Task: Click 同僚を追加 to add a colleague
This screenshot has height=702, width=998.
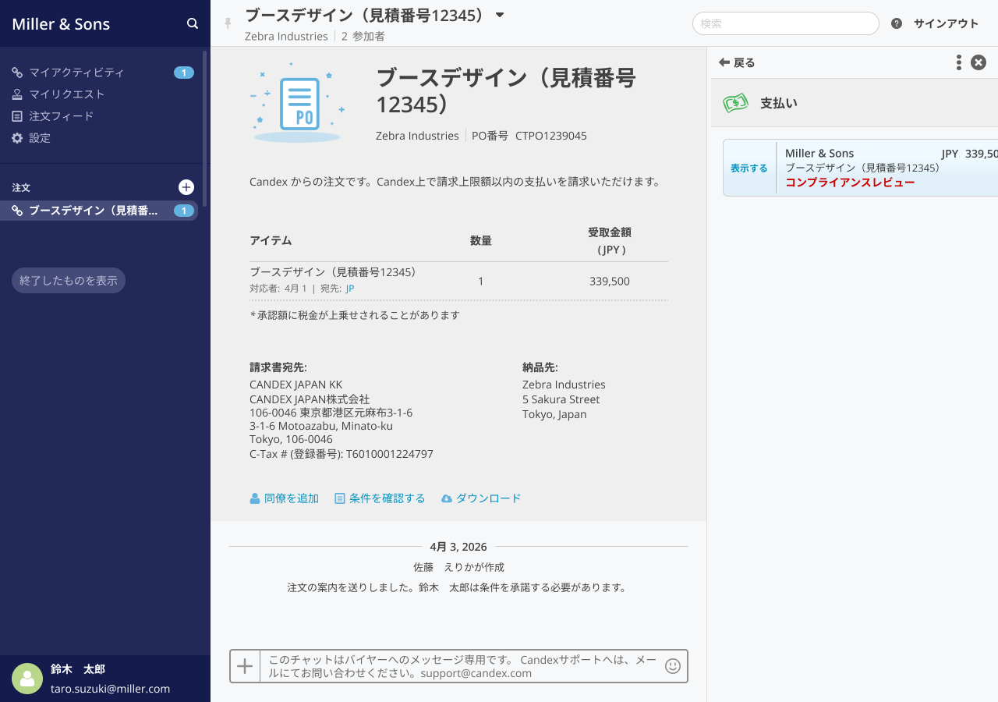Action: (291, 498)
